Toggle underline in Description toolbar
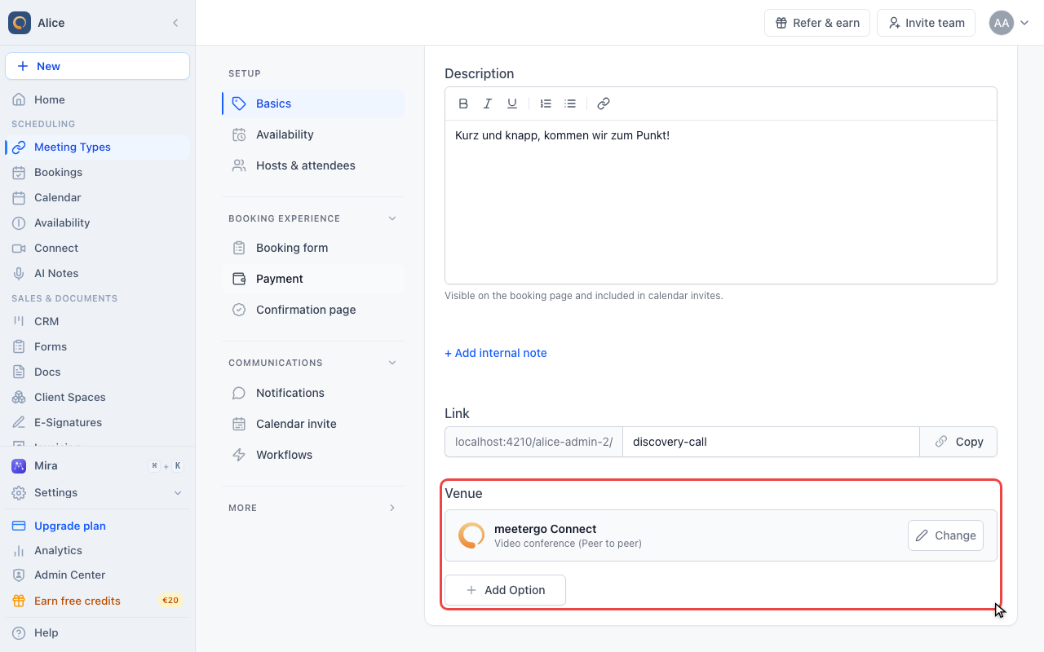 [512, 104]
